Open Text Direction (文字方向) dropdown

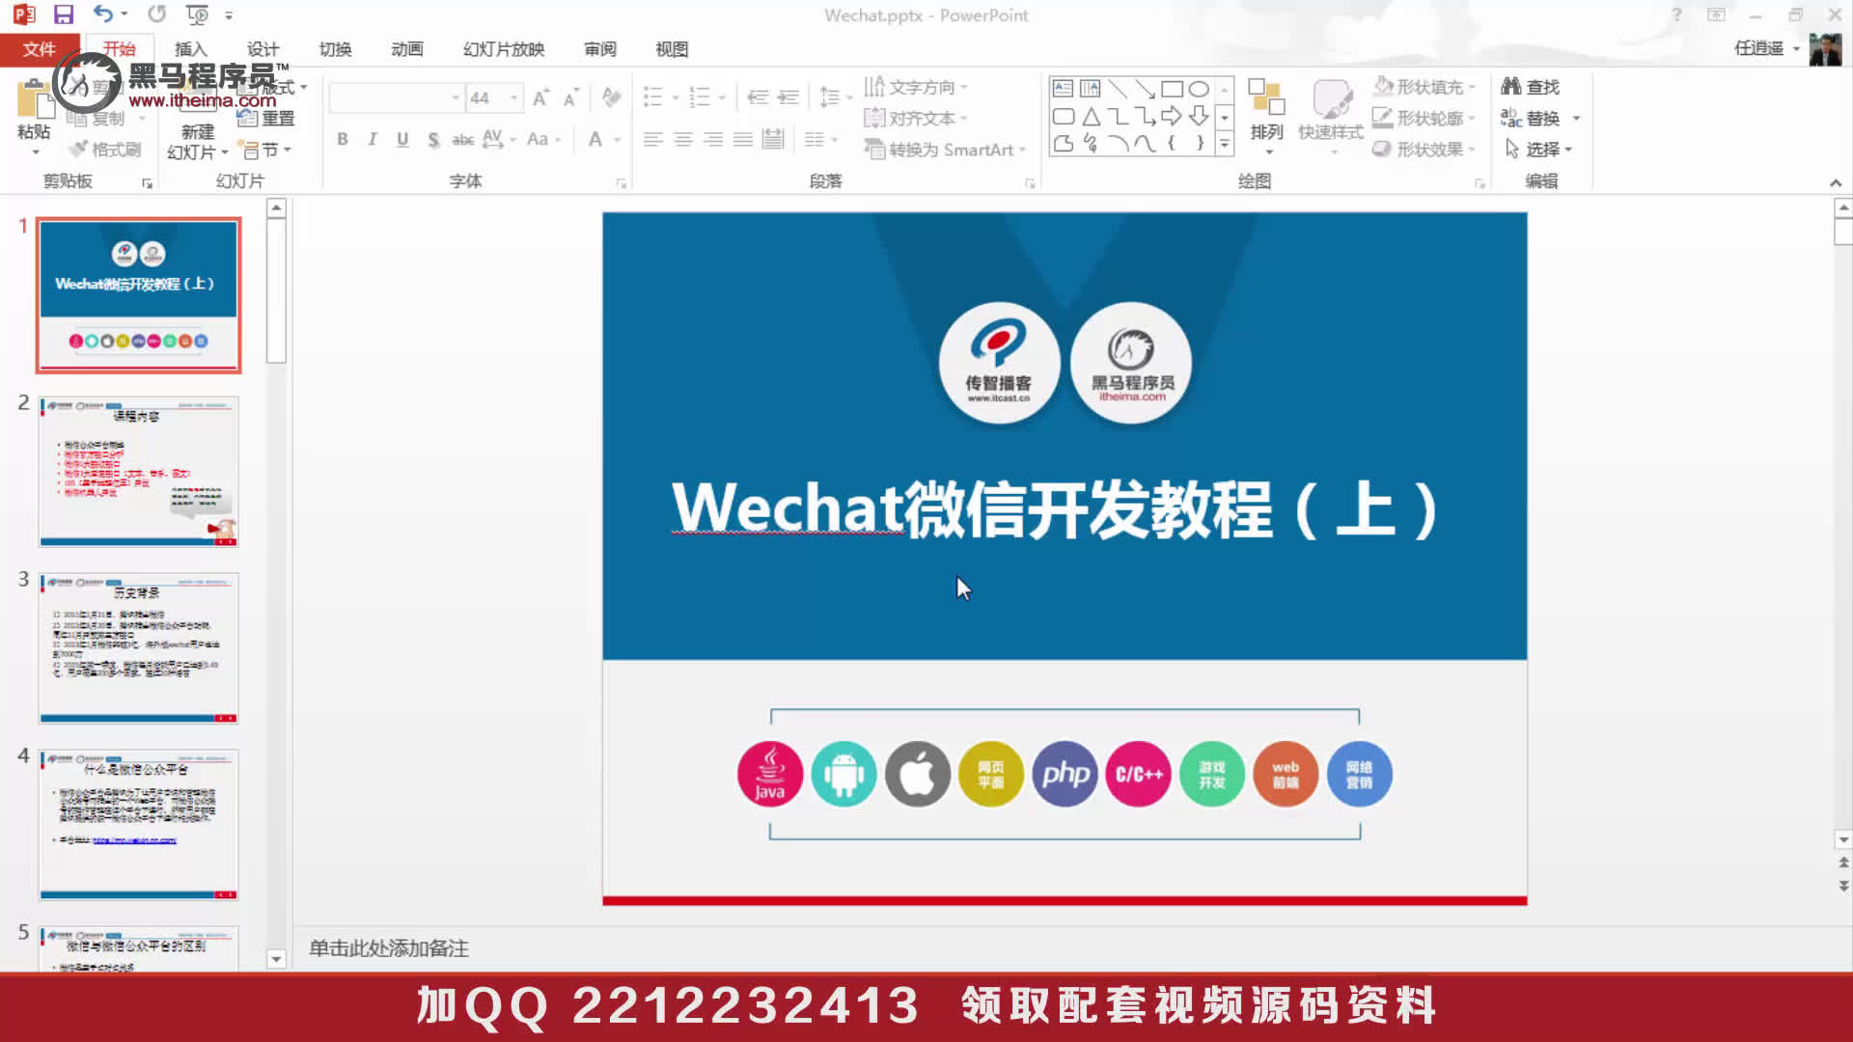[916, 87]
